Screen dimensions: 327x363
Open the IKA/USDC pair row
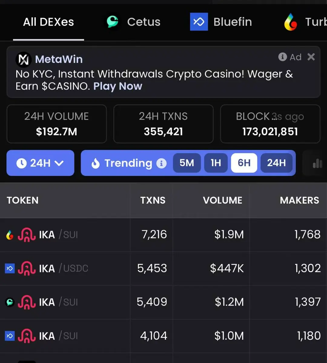click(x=163, y=268)
